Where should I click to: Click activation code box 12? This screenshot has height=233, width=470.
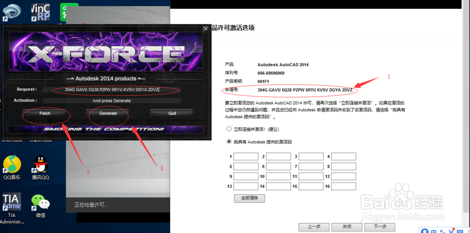(344, 176)
